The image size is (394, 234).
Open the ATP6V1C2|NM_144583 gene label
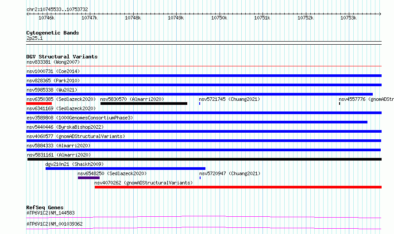pyautogui.click(x=50, y=213)
